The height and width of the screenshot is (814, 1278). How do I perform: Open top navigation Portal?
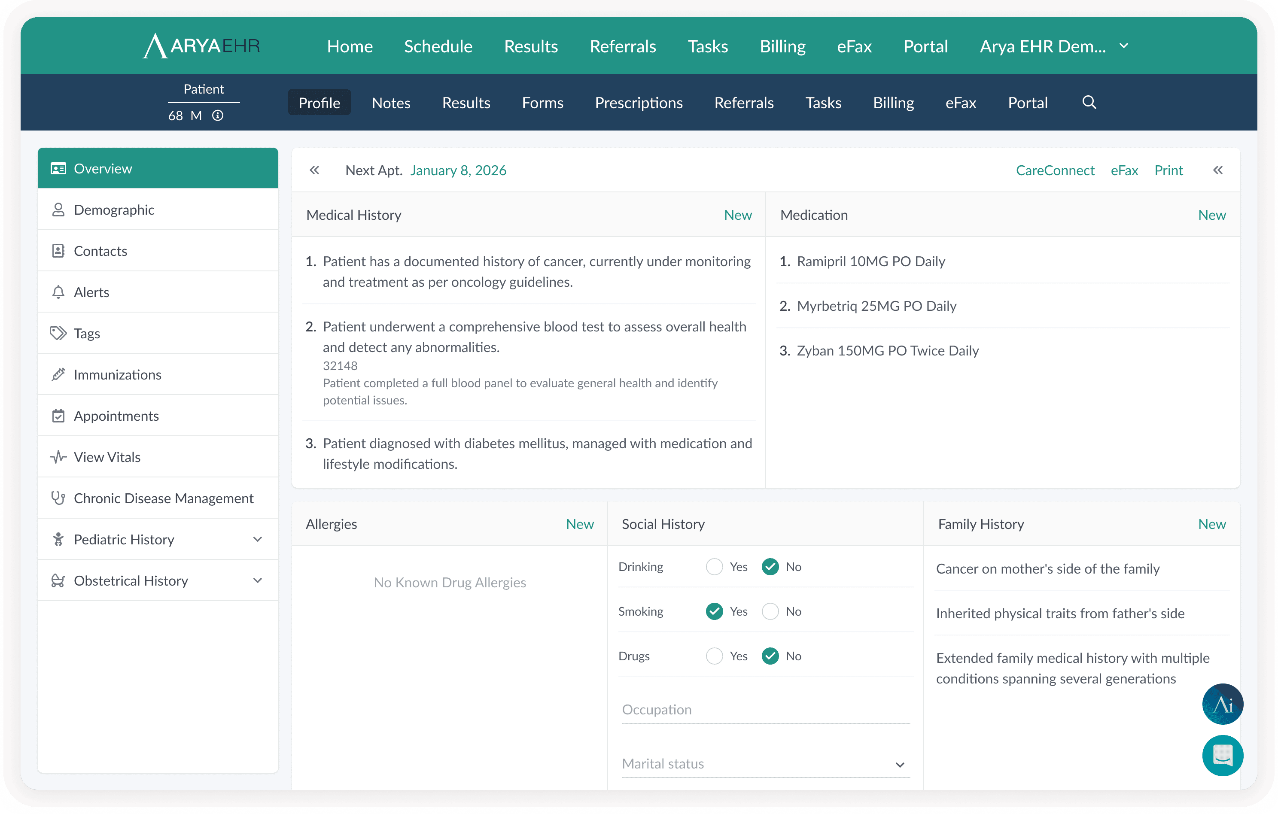[925, 46]
